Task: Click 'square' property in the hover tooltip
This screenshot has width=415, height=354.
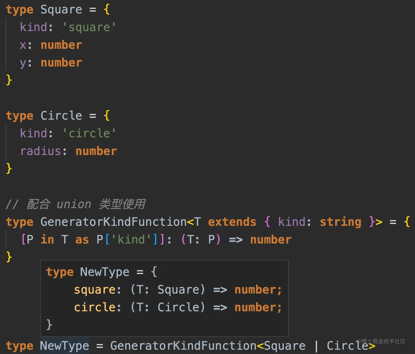Action: pos(95,290)
